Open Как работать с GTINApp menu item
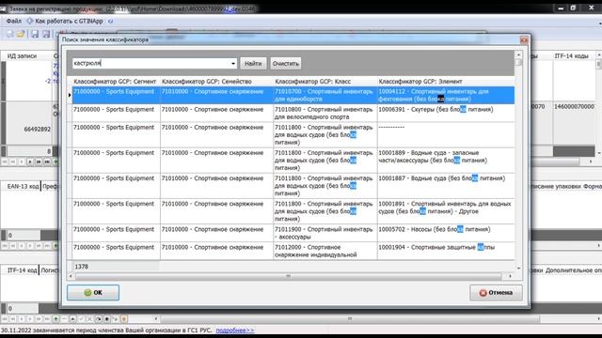Screen dimensions: 602x338 [x=69, y=21]
